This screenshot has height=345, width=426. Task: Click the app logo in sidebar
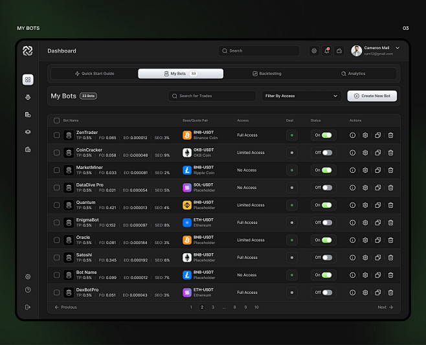pyautogui.click(x=27, y=50)
